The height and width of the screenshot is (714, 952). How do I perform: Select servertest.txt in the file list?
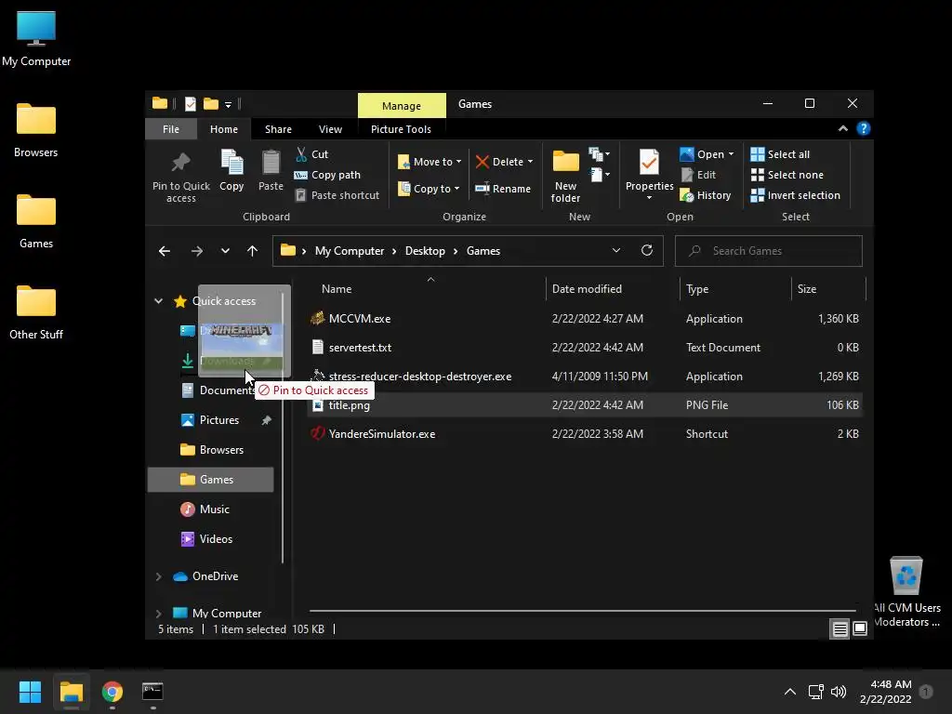pyautogui.click(x=584, y=348)
